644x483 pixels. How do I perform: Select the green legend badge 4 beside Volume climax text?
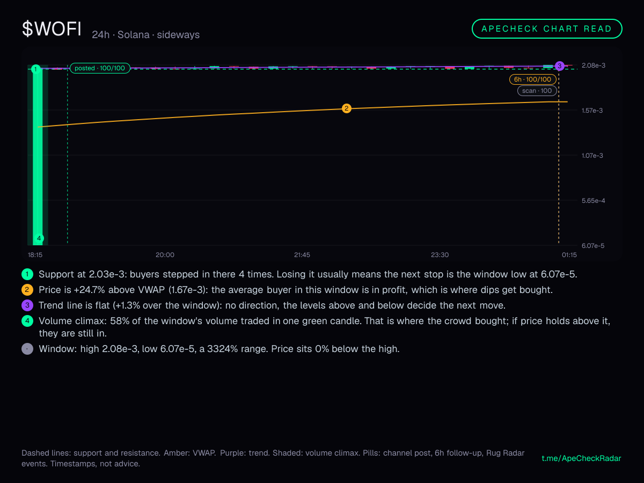tap(27, 321)
